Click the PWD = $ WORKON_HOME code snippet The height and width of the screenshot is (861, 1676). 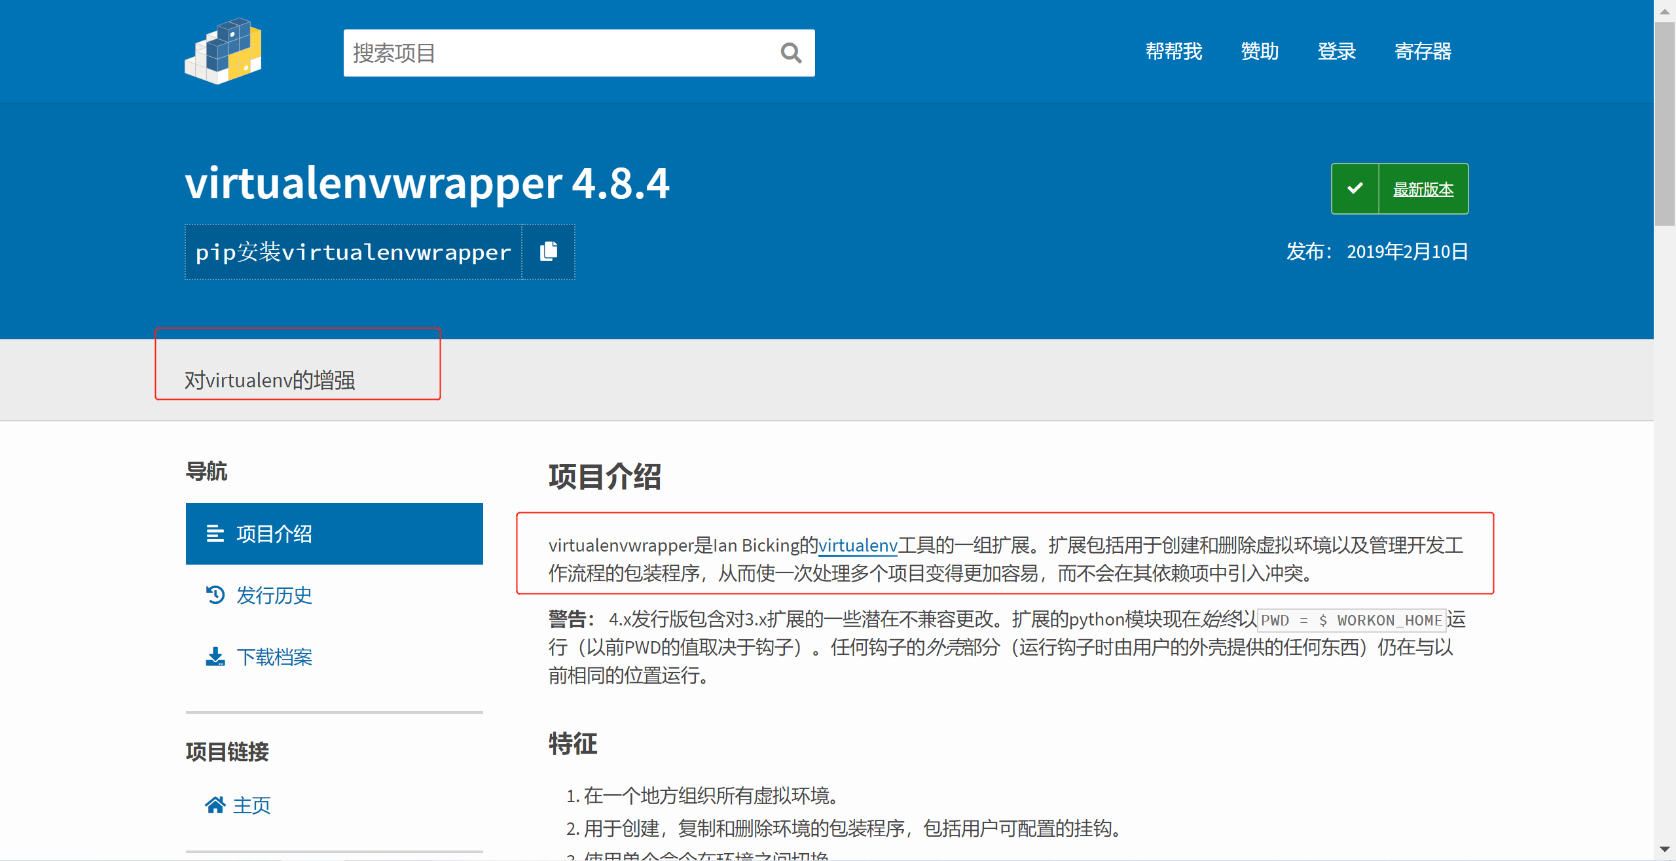[x=1351, y=620]
